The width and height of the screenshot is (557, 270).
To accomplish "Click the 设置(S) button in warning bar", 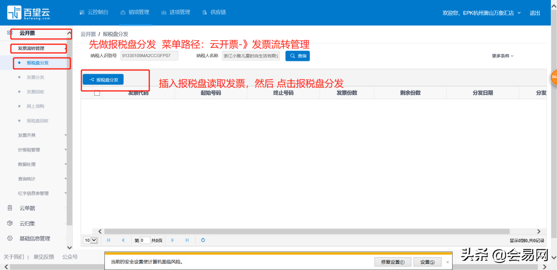I will [x=428, y=262].
